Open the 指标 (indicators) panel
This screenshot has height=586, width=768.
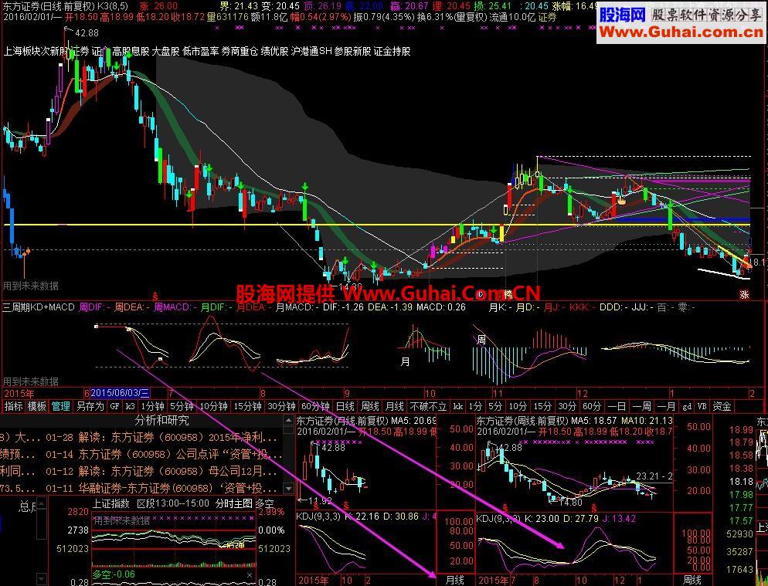tap(12, 405)
